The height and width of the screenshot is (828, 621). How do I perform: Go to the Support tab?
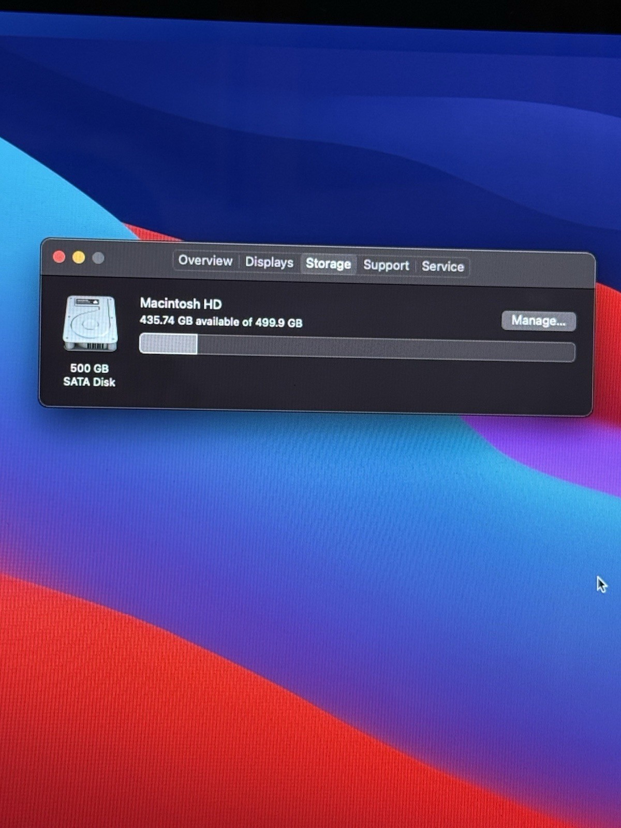(x=386, y=265)
